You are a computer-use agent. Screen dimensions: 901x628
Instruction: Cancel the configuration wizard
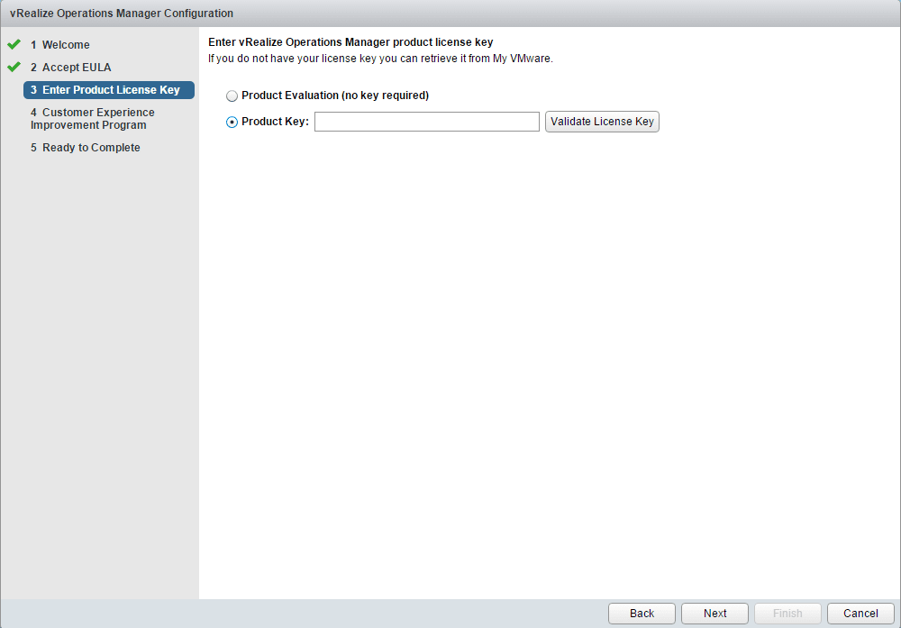click(860, 613)
